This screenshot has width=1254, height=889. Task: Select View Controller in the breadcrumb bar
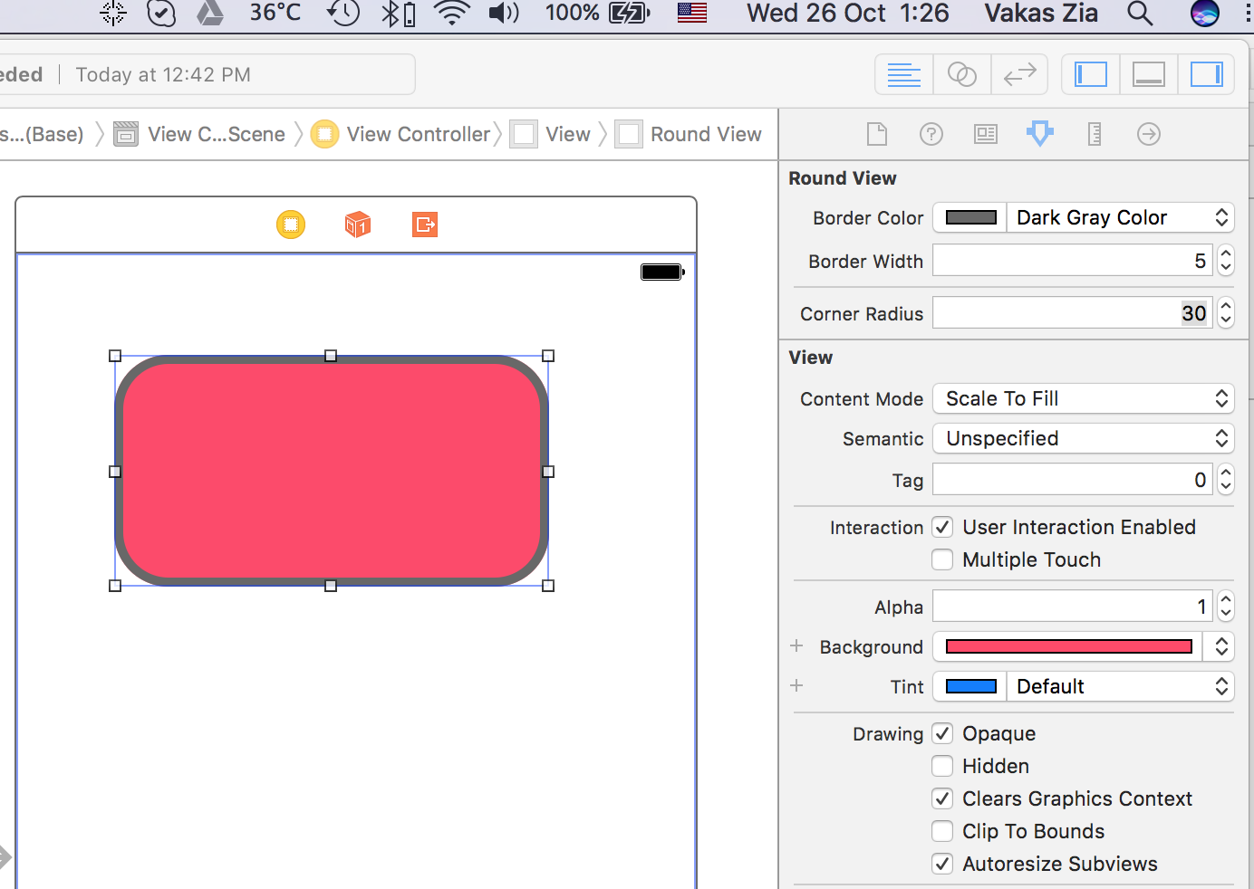point(418,134)
